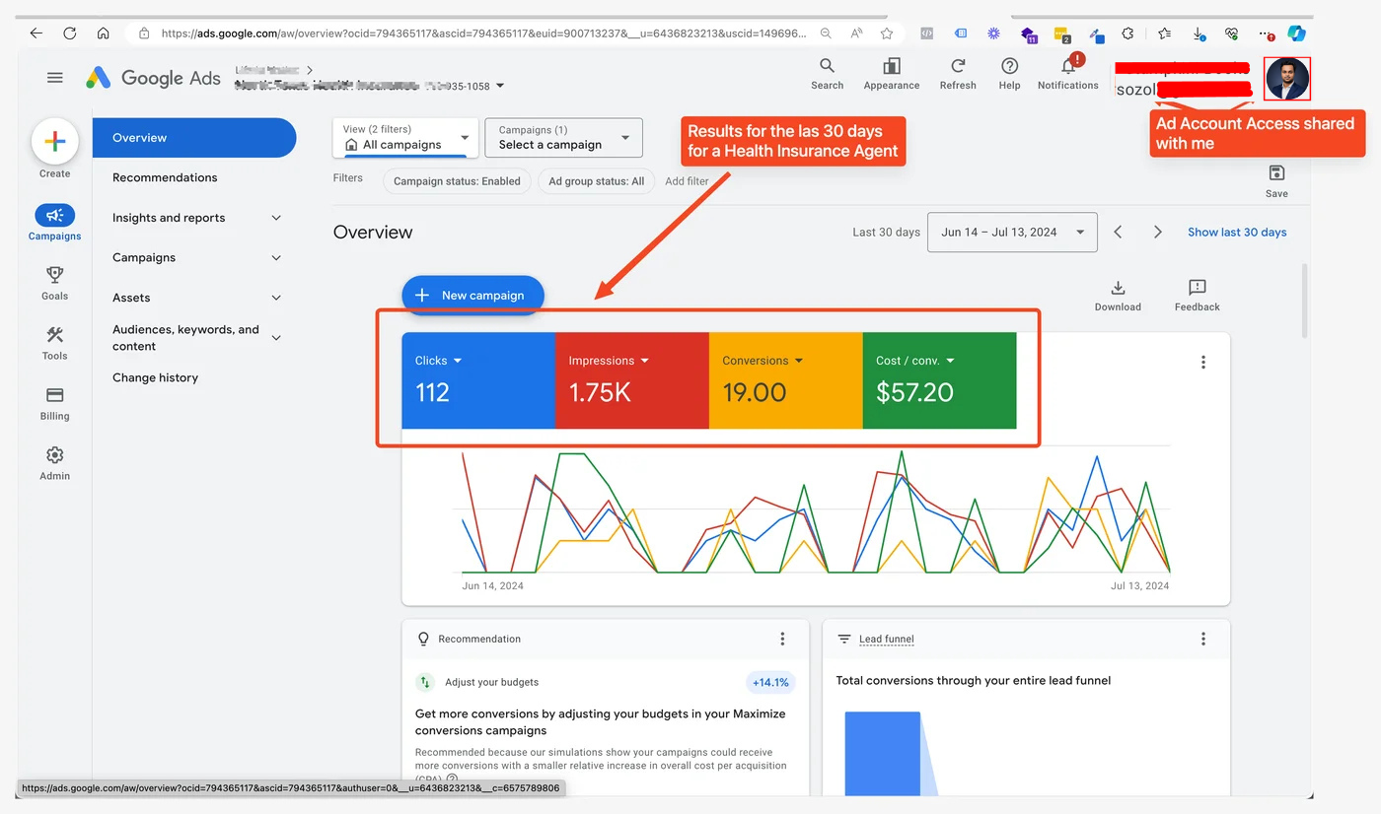Go to the previous date range
This screenshot has width=1381, height=814.
1118,233
